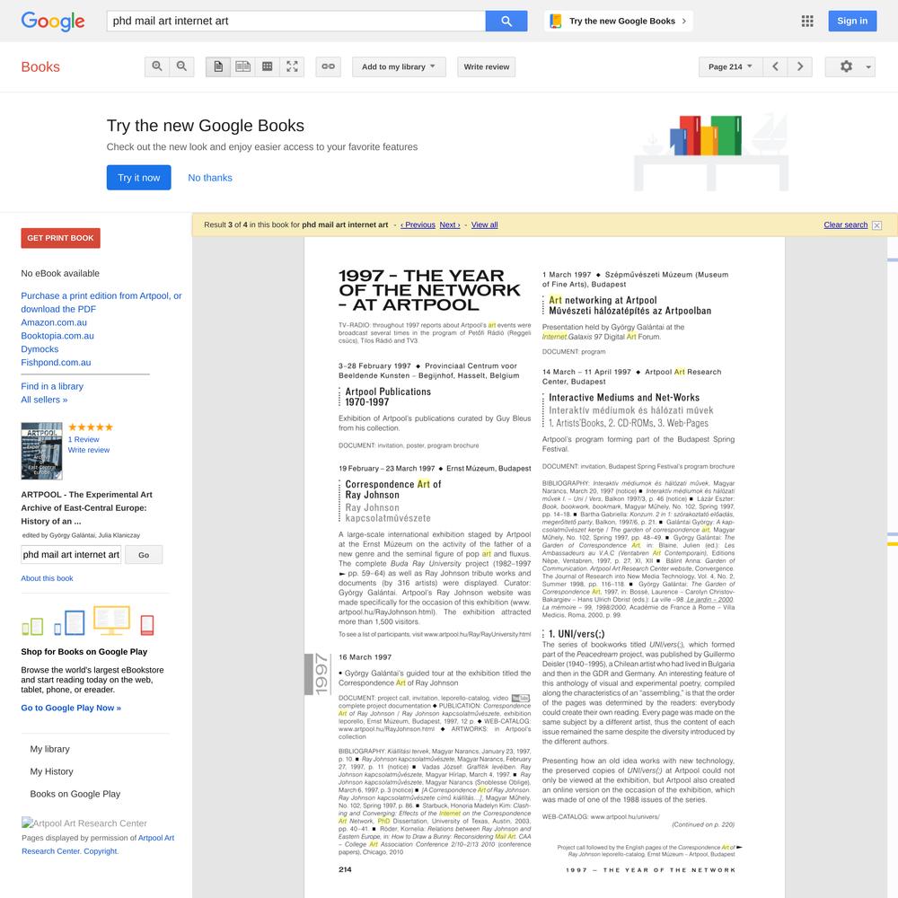Close the search results bar
898x898 pixels.
coord(876,225)
